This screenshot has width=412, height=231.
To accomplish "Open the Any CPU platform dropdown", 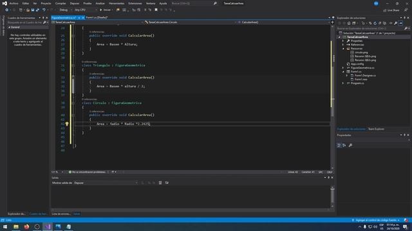I will pyautogui.click(x=86, y=10).
